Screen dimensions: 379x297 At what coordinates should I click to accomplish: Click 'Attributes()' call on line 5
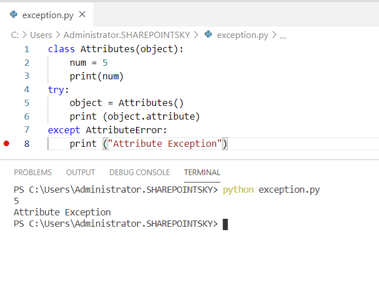pyautogui.click(x=151, y=103)
